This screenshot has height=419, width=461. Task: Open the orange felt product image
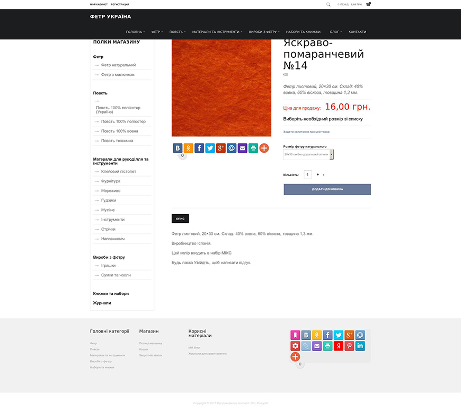coord(221,88)
